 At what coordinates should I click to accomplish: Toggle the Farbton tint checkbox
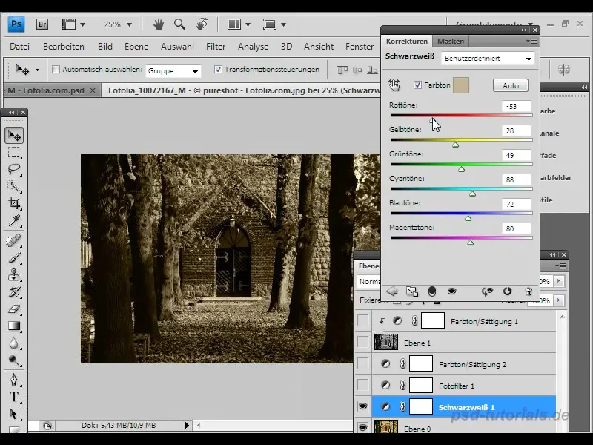[417, 85]
